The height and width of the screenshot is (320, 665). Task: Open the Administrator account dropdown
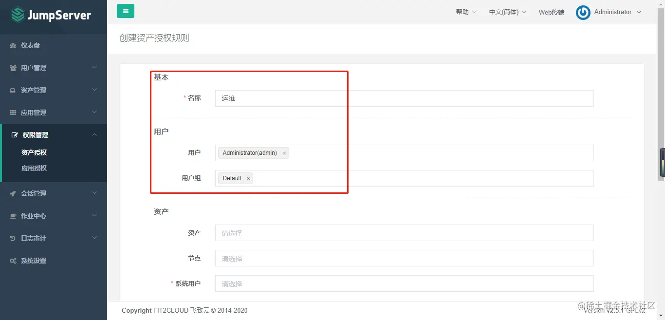[618, 12]
